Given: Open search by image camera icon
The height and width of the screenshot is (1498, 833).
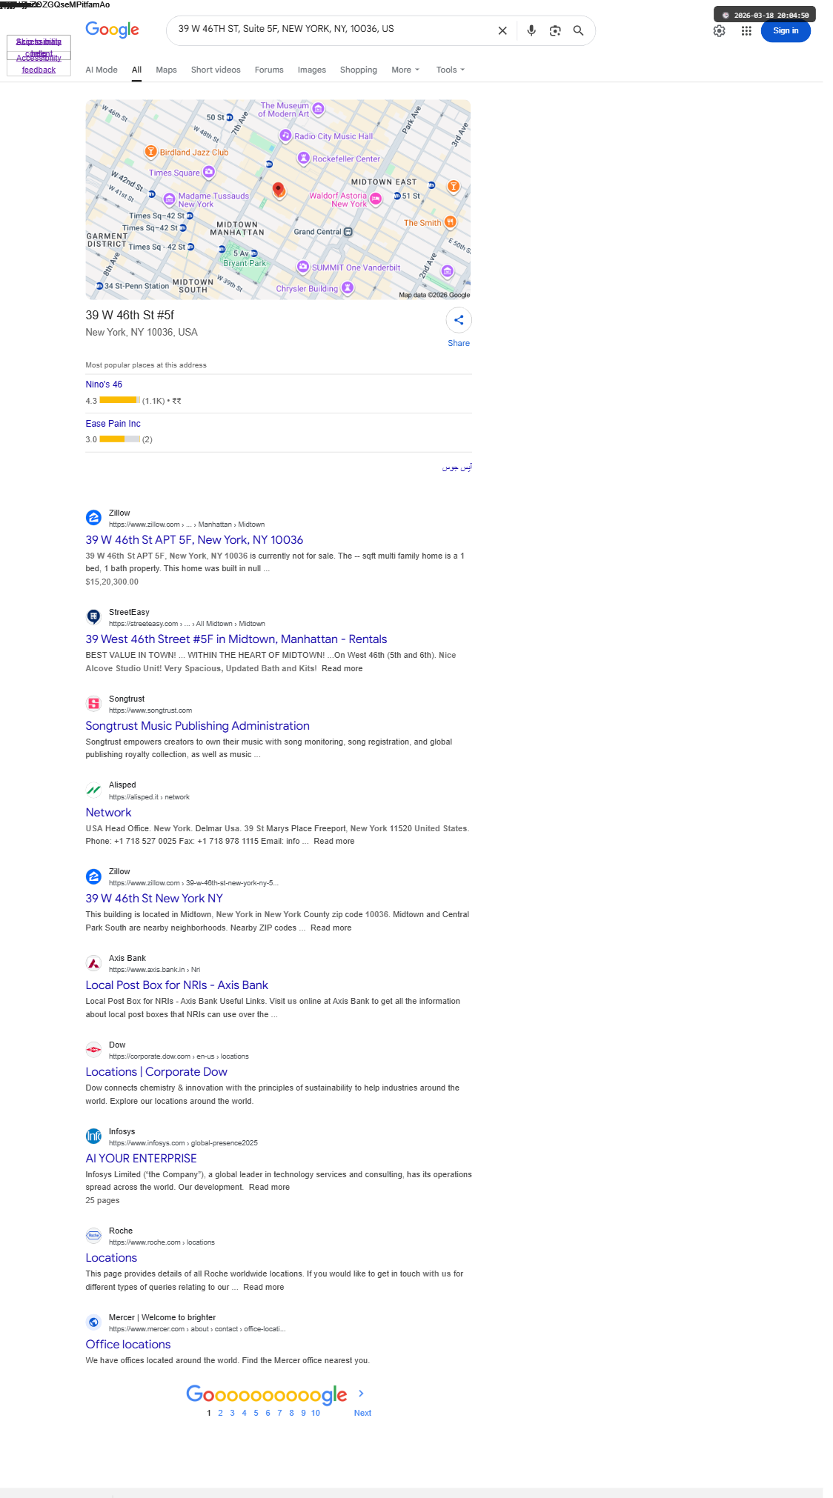Looking at the screenshot, I should (555, 30).
